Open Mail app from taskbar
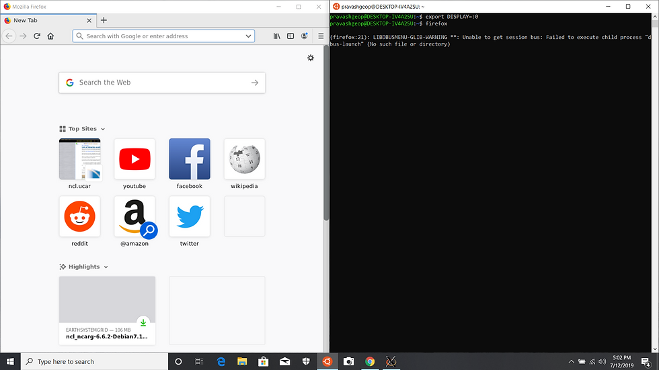Screen dimensions: 659x370 coord(284,362)
